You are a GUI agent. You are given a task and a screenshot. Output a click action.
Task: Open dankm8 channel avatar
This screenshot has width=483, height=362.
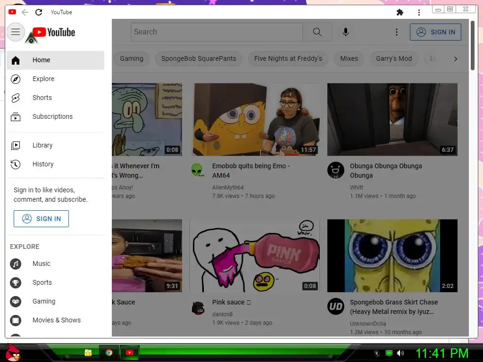pos(198,307)
